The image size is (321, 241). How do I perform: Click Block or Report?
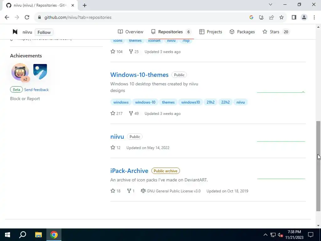pyautogui.click(x=25, y=99)
